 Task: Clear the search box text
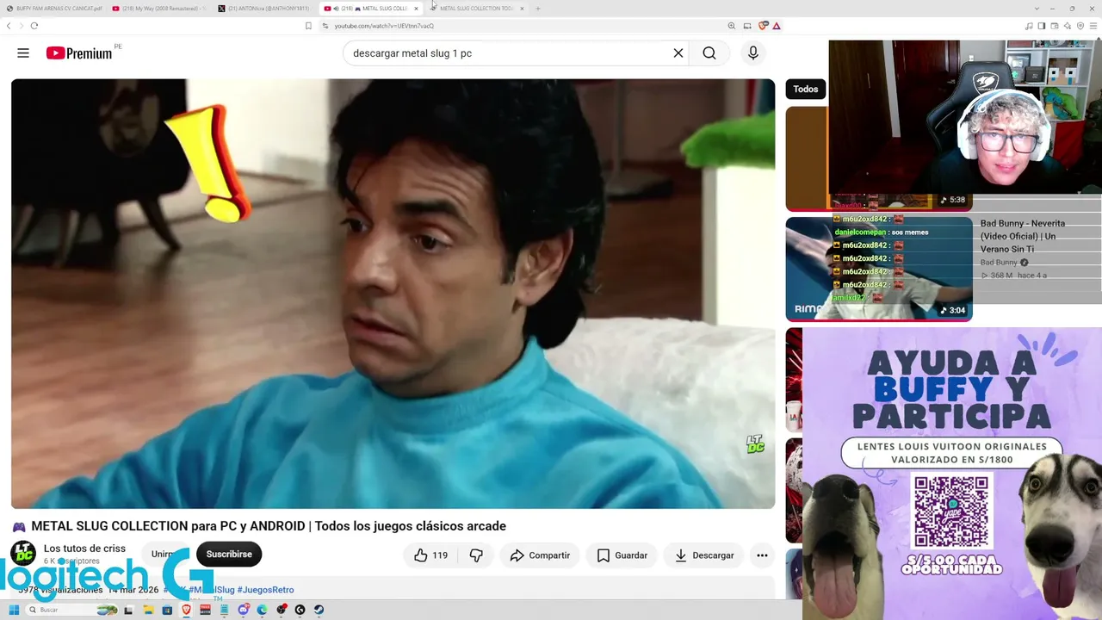click(x=678, y=53)
